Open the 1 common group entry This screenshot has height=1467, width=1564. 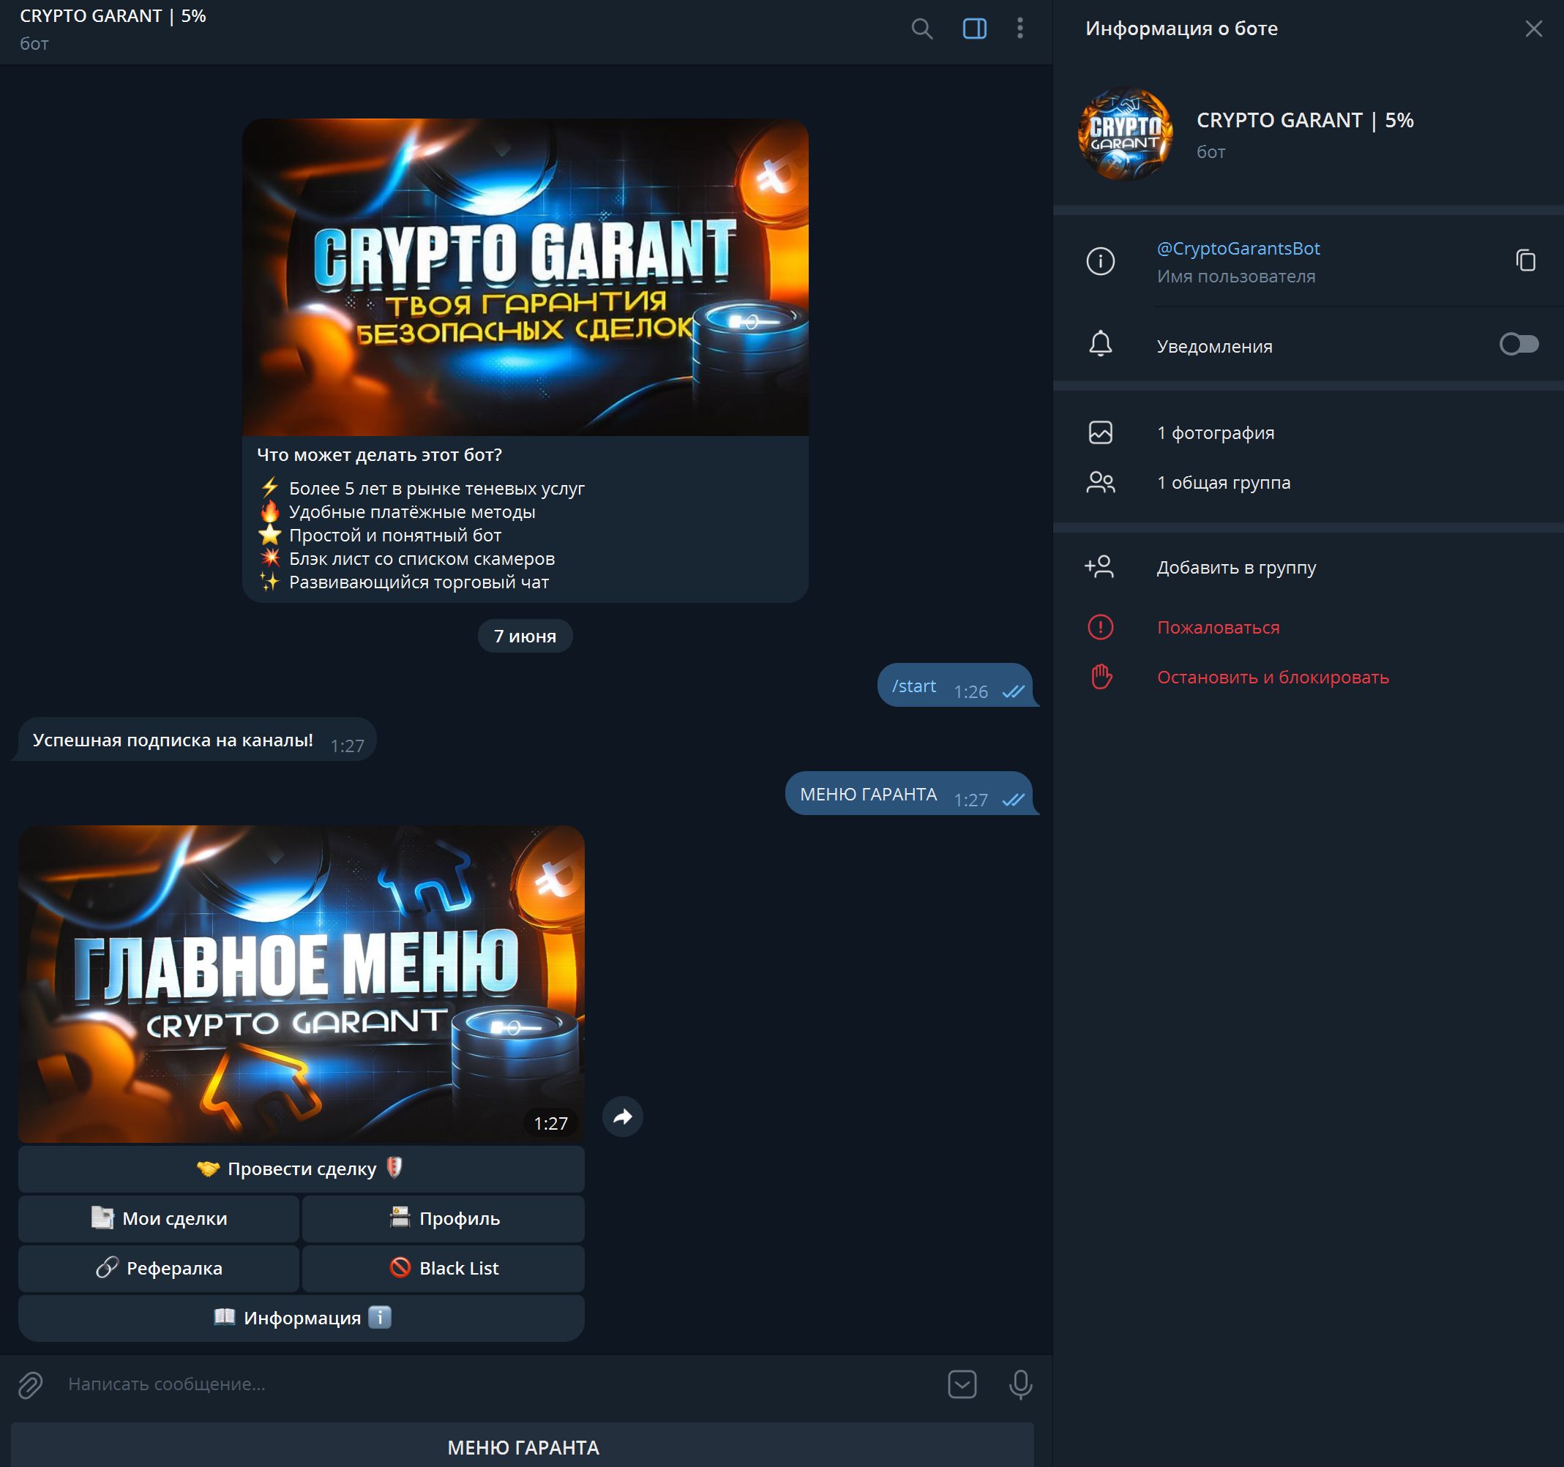pyautogui.click(x=1222, y=482)
